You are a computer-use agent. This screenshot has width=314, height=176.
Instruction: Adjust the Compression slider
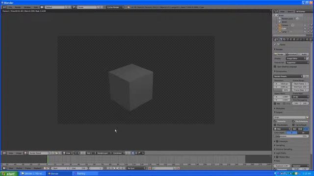pos(291,136)
